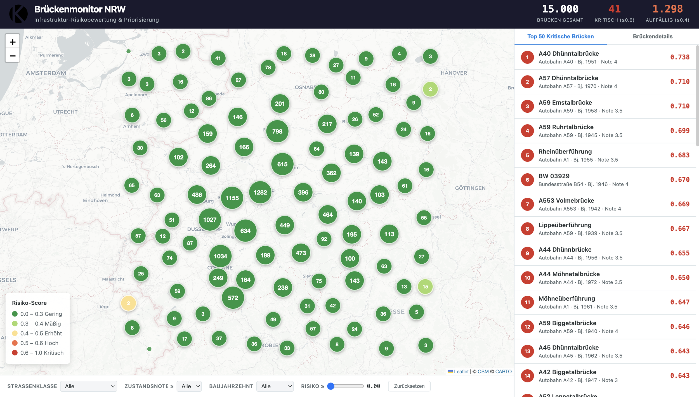Open the Strassenklasse dropdown
The height and width of the screenshot is (397, 699).
89,386
